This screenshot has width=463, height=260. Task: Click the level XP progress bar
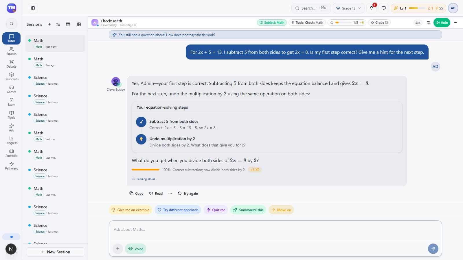pyautogui.click(x=417, y=8)
